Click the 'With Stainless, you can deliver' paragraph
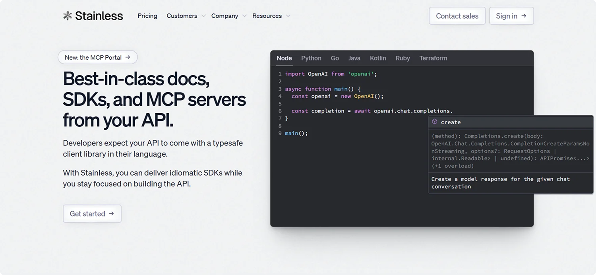 point(153,178)
